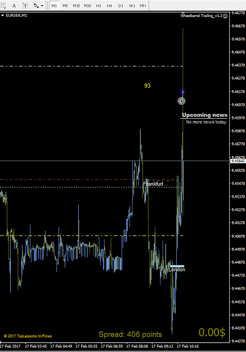
Task: Open the EURSEK,M1 chart dropdown triangle
Action: click(2, 16)
